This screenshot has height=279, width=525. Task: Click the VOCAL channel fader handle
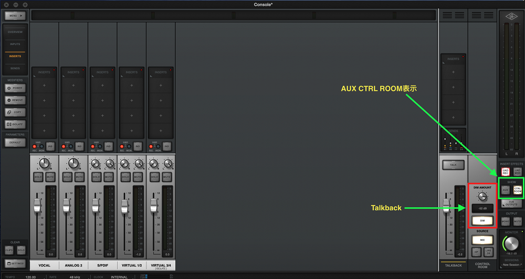(37, 205)
